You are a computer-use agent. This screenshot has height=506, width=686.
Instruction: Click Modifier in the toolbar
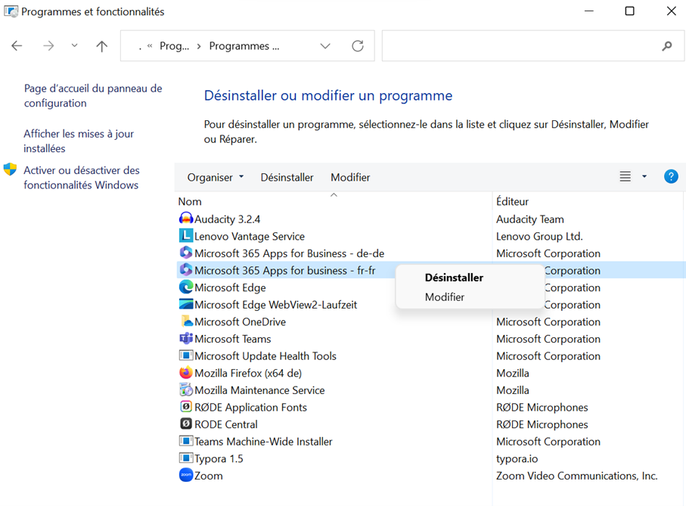coord(350,177)
